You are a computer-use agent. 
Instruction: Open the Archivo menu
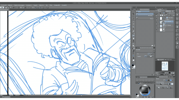point(4,5)
